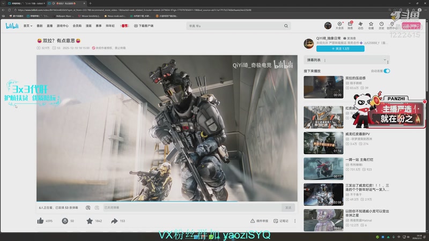This screenshot has width=429, height=241.
Task: Open 拜年纪 in the navigation bar
Action: pos(110,26)
